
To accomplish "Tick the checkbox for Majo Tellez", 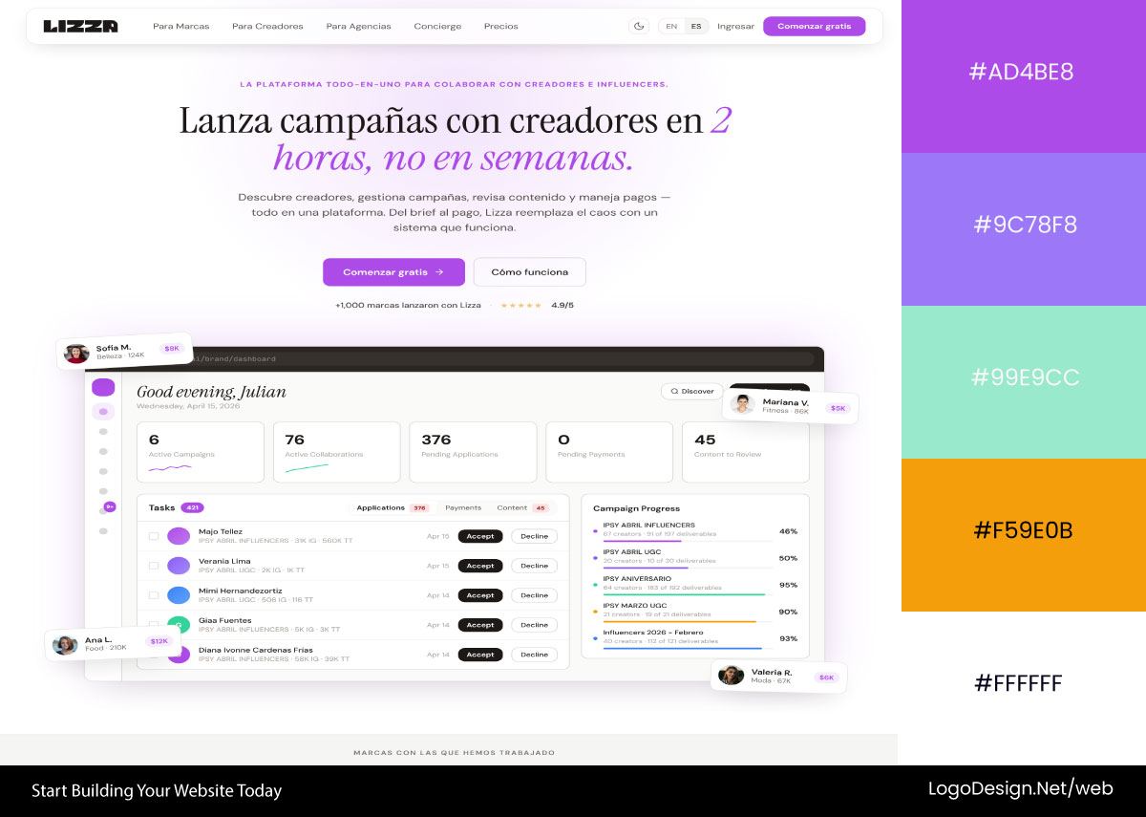I will [x=154, y=536].
